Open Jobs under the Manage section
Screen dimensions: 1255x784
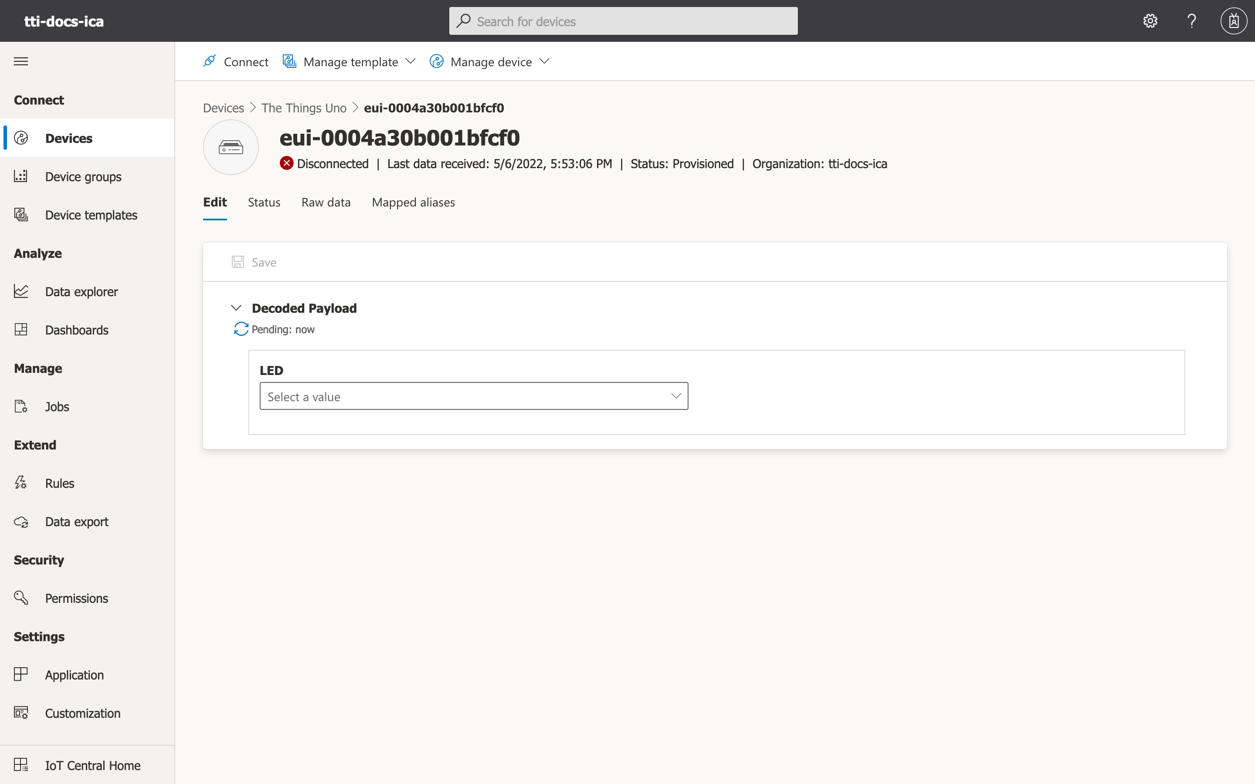[x=57, y=406]
